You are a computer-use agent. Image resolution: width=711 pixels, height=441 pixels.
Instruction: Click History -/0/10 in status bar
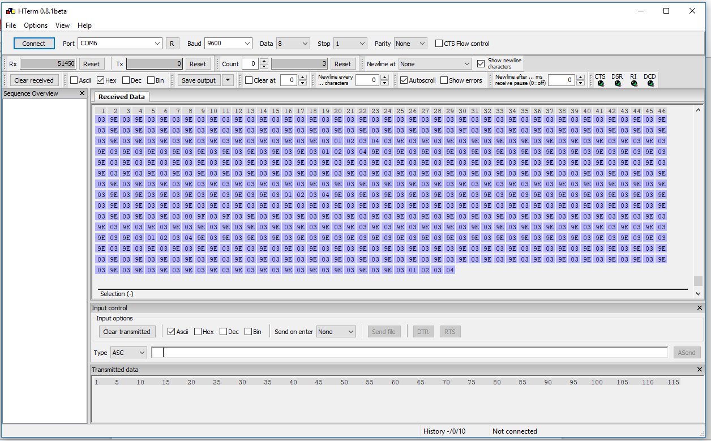pos(444,431)
